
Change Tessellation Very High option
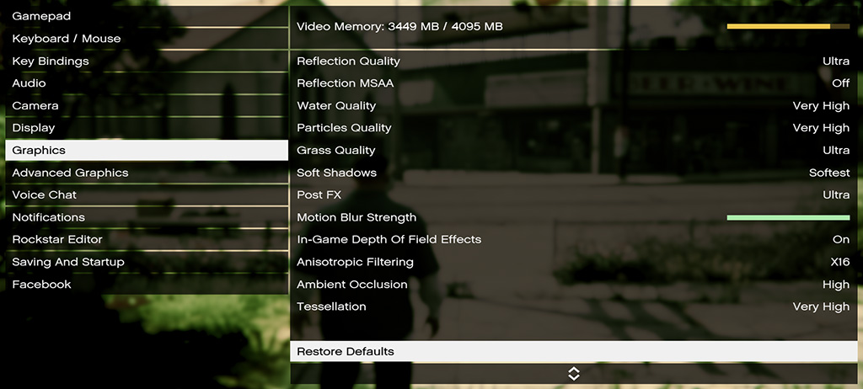820,306
